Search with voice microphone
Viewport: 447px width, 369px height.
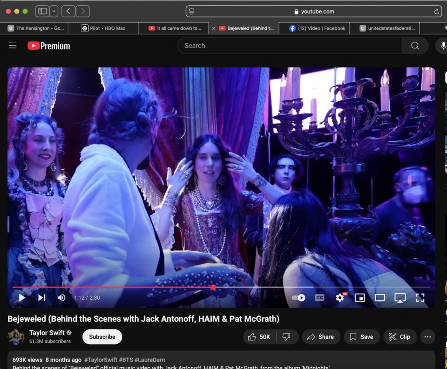443,46
